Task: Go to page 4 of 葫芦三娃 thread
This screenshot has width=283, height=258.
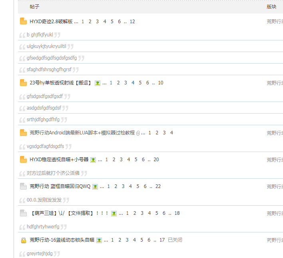Action: click(x=149, y=213)
